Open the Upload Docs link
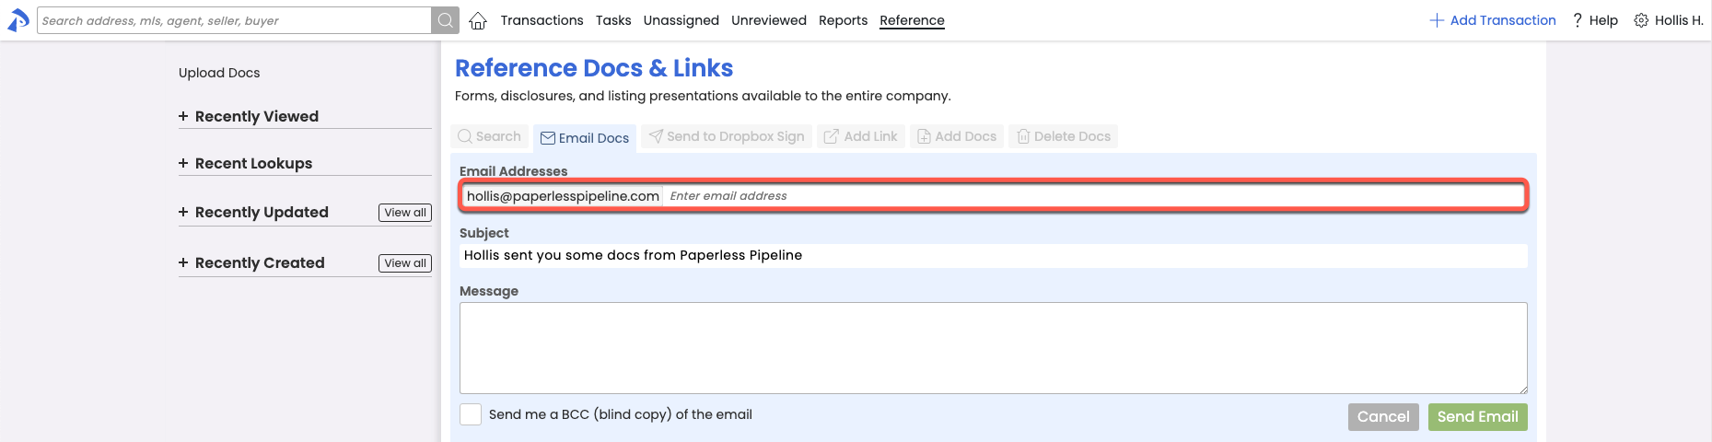 (x=219, y=73)
